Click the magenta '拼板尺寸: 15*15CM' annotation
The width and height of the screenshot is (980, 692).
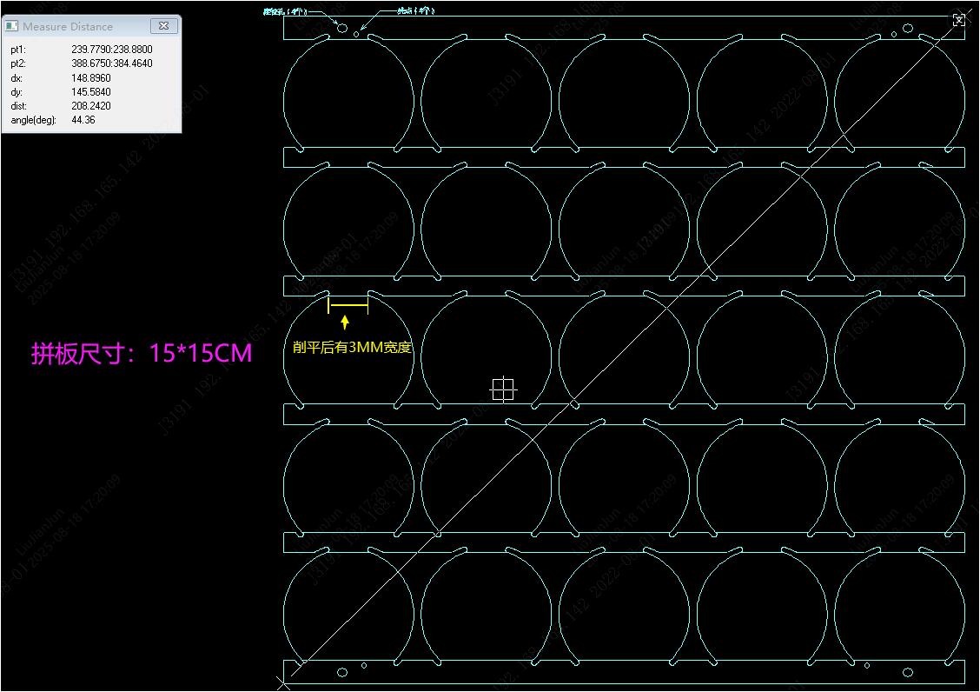click(142, 354)
